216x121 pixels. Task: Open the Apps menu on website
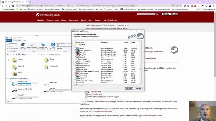click(x=57, y=20)
